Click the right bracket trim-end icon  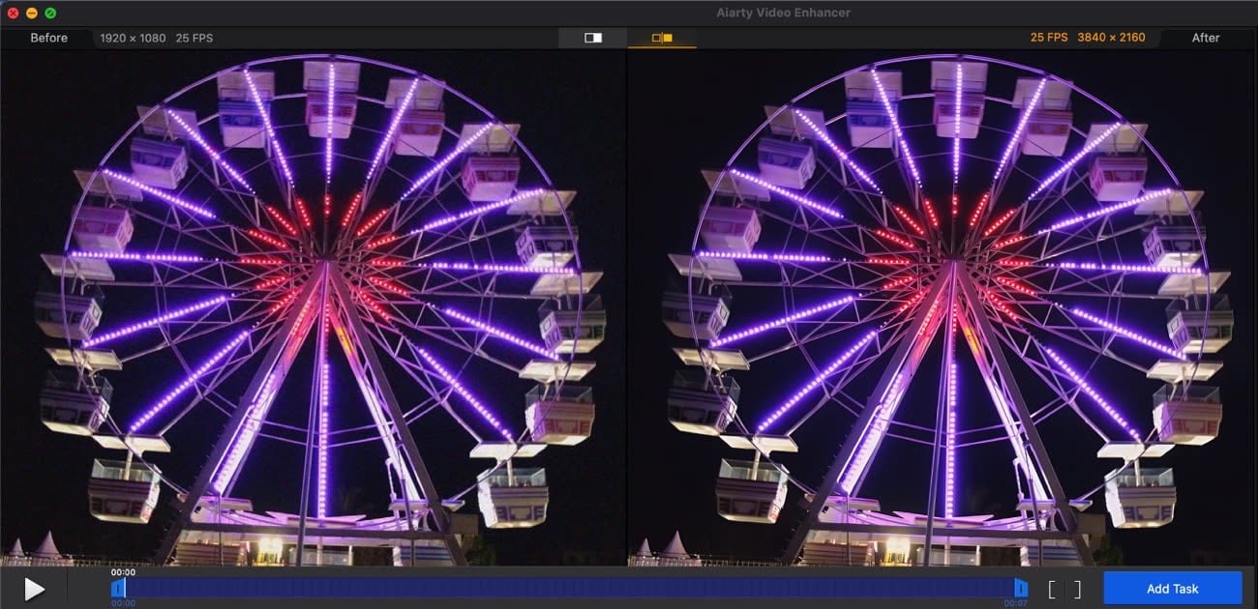coord(1076,589)
